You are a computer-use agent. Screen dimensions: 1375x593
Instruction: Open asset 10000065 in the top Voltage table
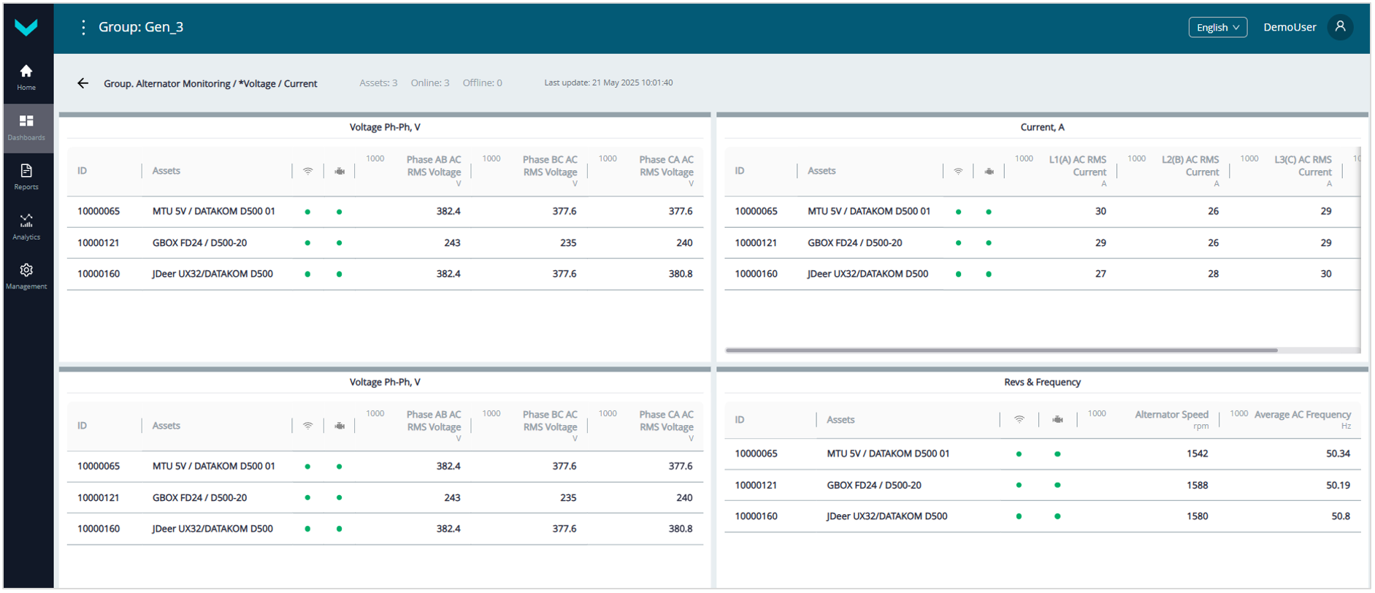(99, 211)
